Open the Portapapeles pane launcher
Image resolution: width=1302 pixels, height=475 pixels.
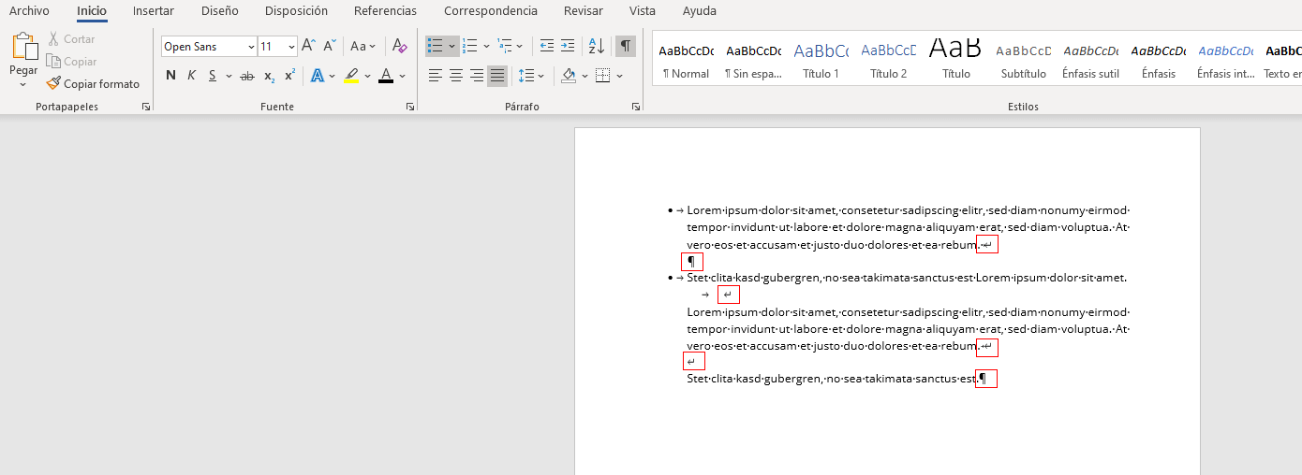145,108
